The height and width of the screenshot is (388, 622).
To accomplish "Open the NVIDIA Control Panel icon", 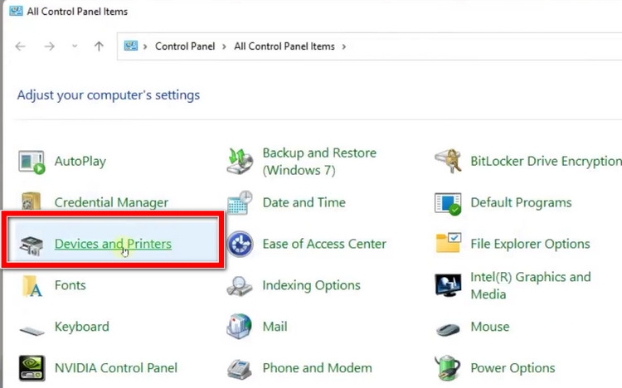I will (32, 368).
